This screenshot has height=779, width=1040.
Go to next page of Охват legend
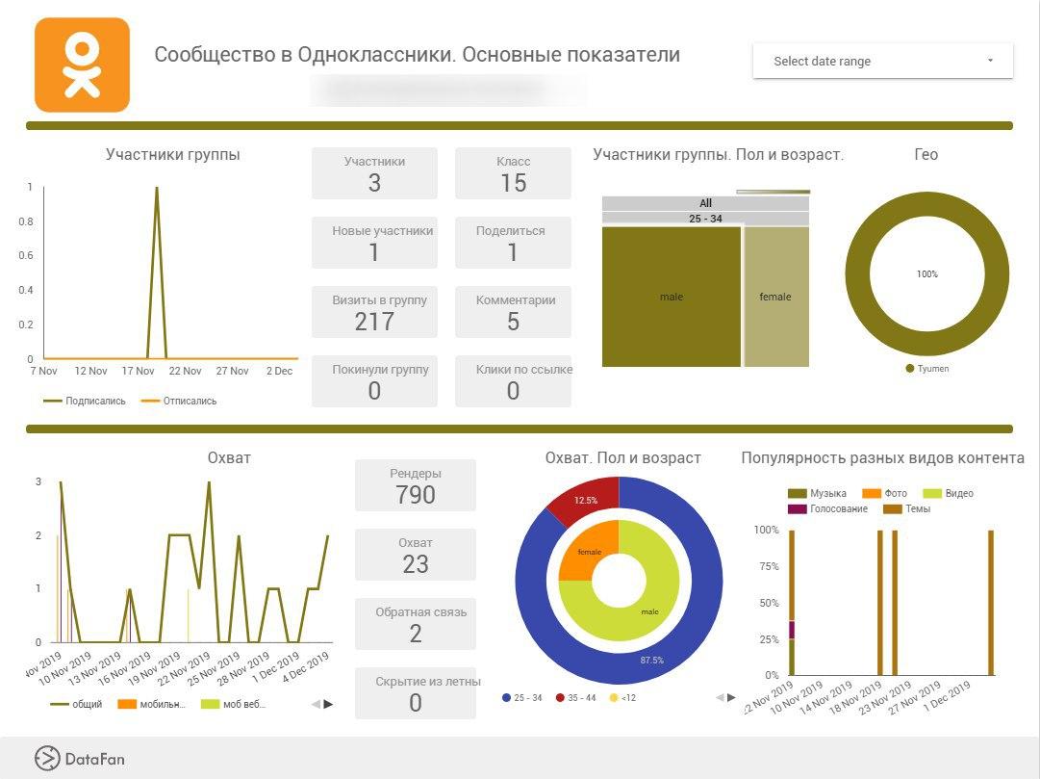(x=329, y=704)
